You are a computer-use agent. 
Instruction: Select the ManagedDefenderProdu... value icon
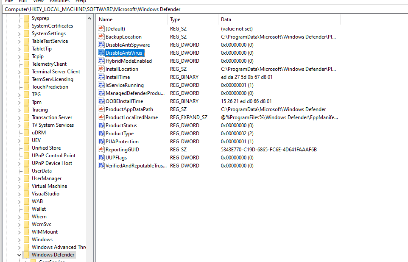click(x=101, y=93)
